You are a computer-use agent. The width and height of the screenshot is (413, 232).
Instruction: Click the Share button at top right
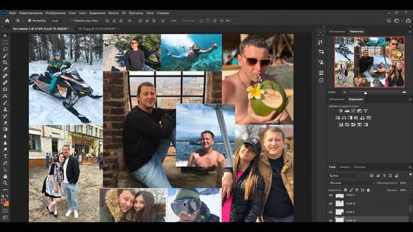pyautogui.click(x=408, y=21)
